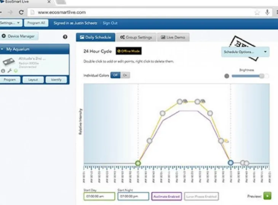This screenshot has height=205, width=278.
Task: Click the device info icon
Action: (x=3, y=71)
